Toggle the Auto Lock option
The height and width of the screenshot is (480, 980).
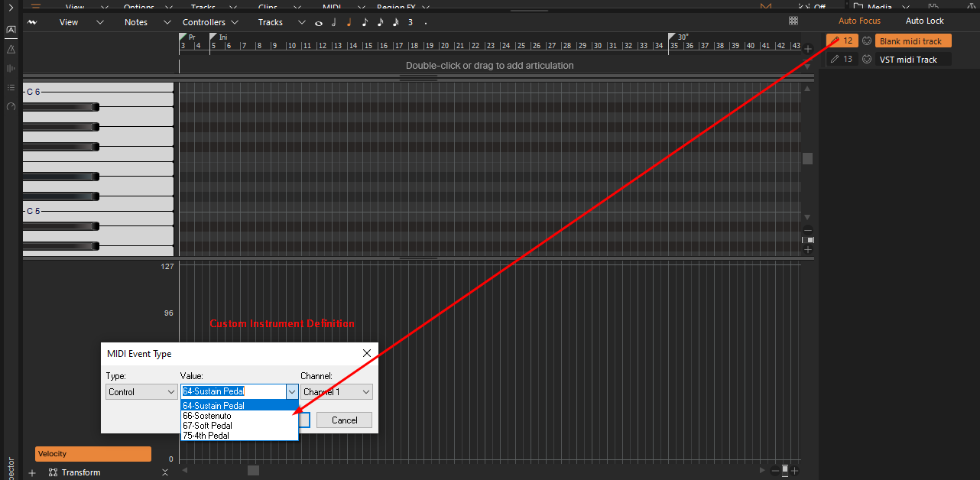[924, 21]
